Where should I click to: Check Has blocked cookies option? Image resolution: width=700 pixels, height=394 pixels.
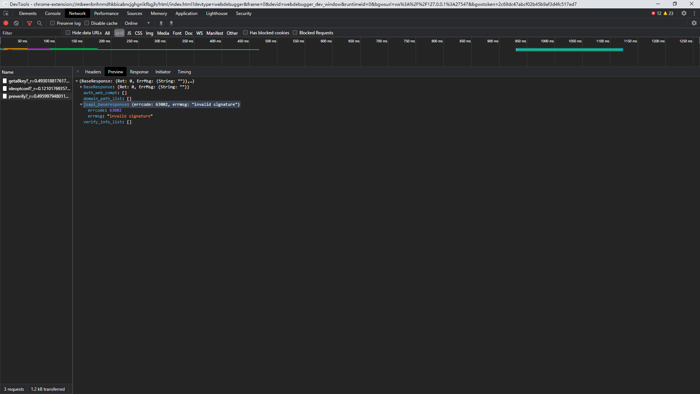click(245, 33)
